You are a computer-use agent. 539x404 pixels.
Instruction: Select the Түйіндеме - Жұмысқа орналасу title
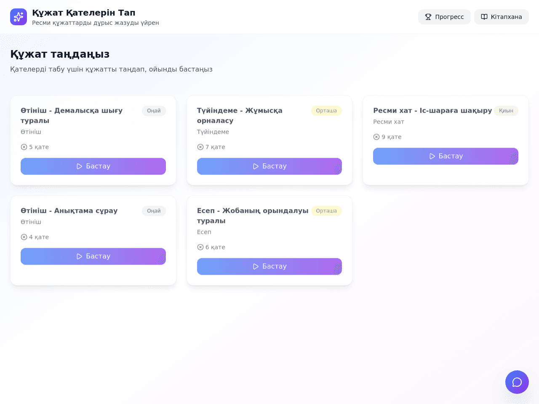[x=240, y=115]
